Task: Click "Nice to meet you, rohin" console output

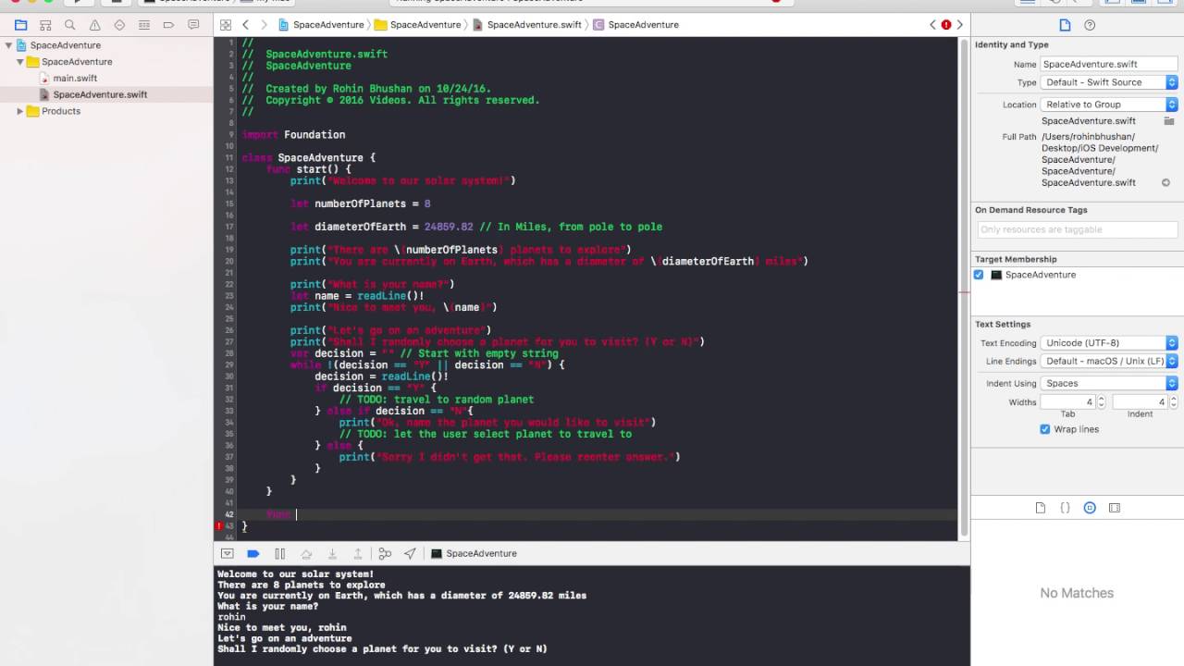Action: point(282,628)
